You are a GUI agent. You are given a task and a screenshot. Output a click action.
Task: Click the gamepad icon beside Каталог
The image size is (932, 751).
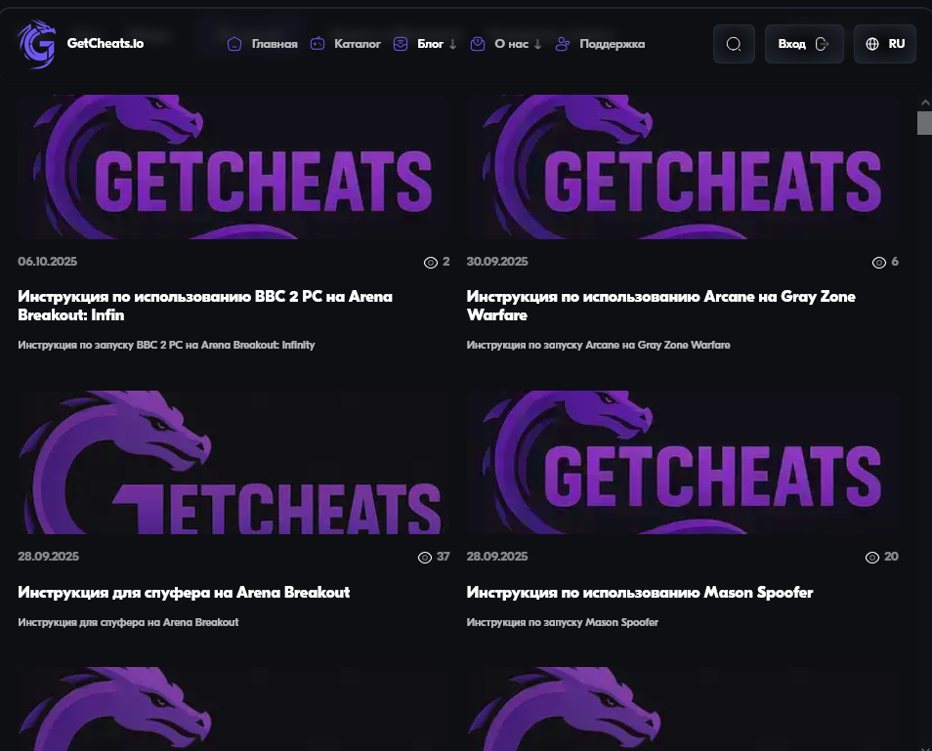318,44
